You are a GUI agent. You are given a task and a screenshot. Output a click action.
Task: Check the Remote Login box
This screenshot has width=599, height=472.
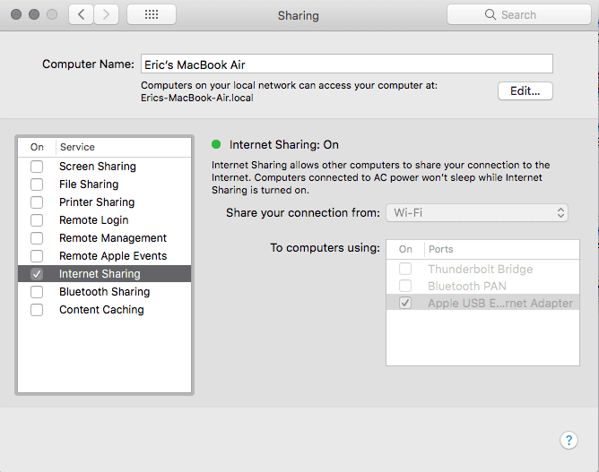point(37,220)
